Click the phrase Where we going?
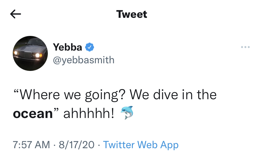Viewport: 254px width, 159px height. 73,95
